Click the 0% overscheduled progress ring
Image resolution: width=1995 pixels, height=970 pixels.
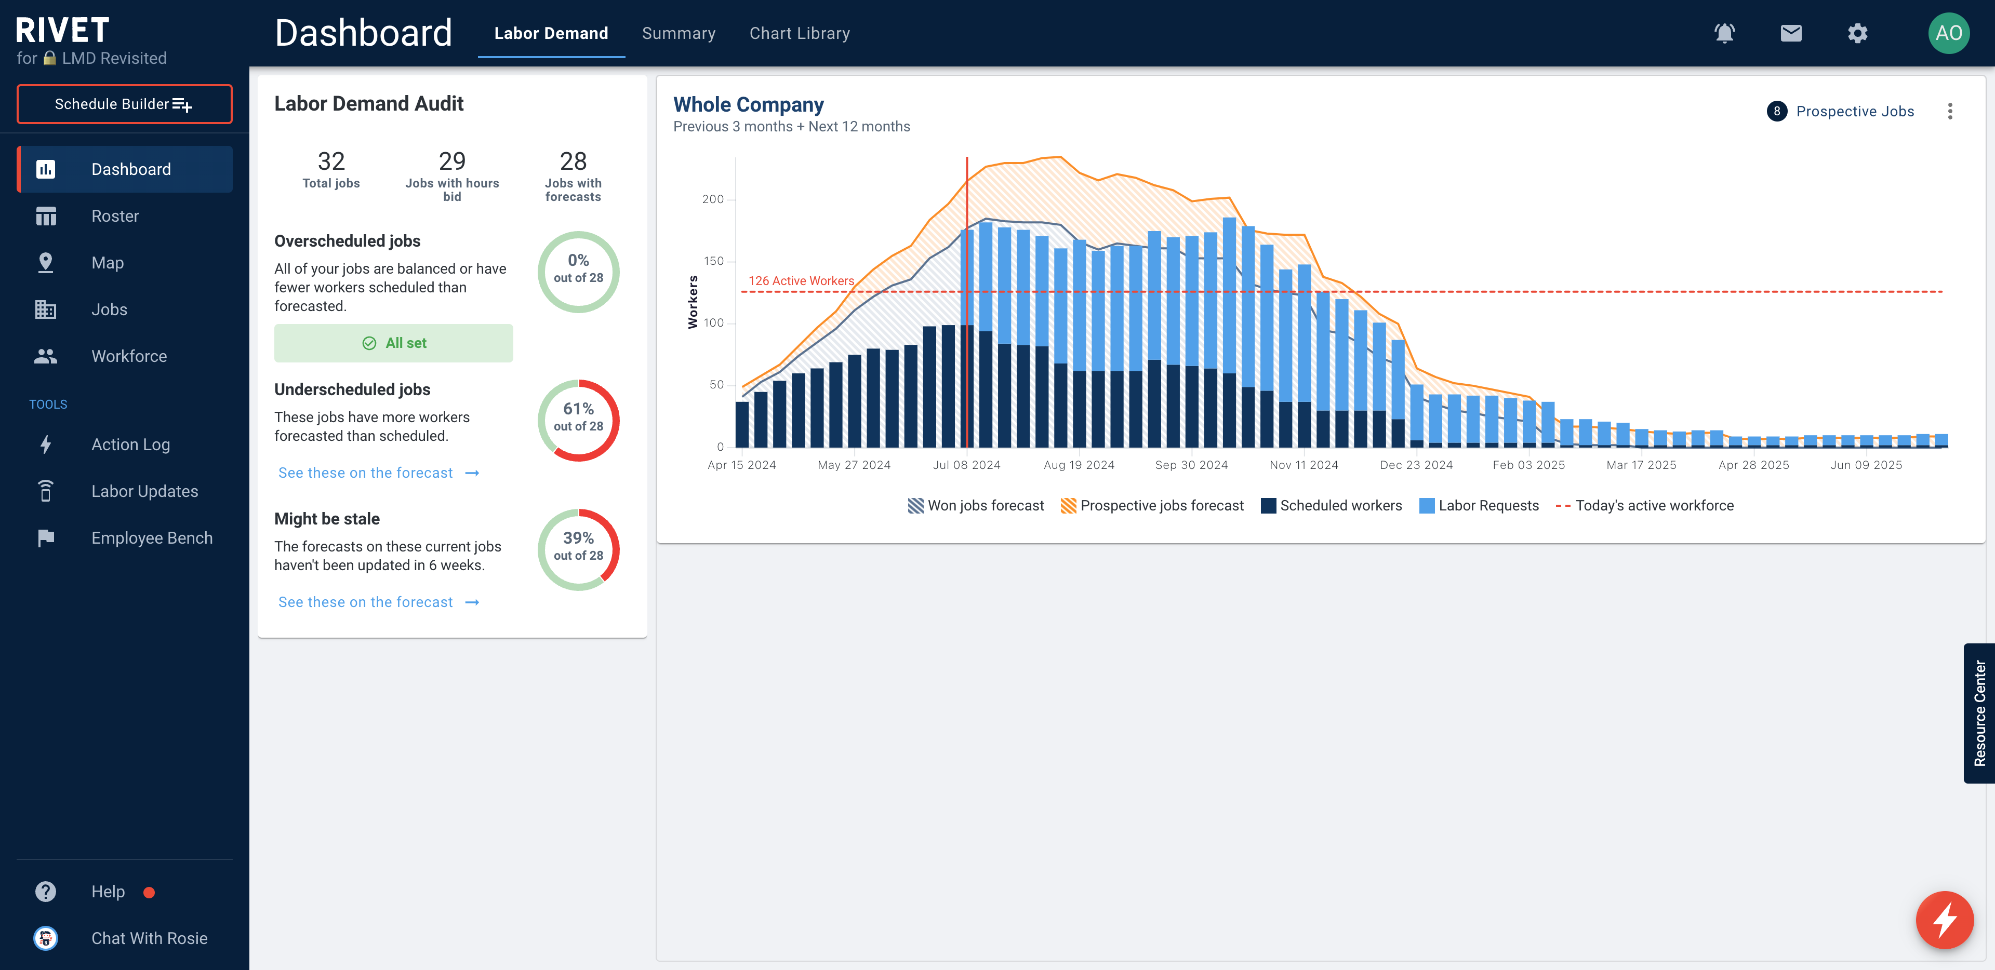(579, 272)
